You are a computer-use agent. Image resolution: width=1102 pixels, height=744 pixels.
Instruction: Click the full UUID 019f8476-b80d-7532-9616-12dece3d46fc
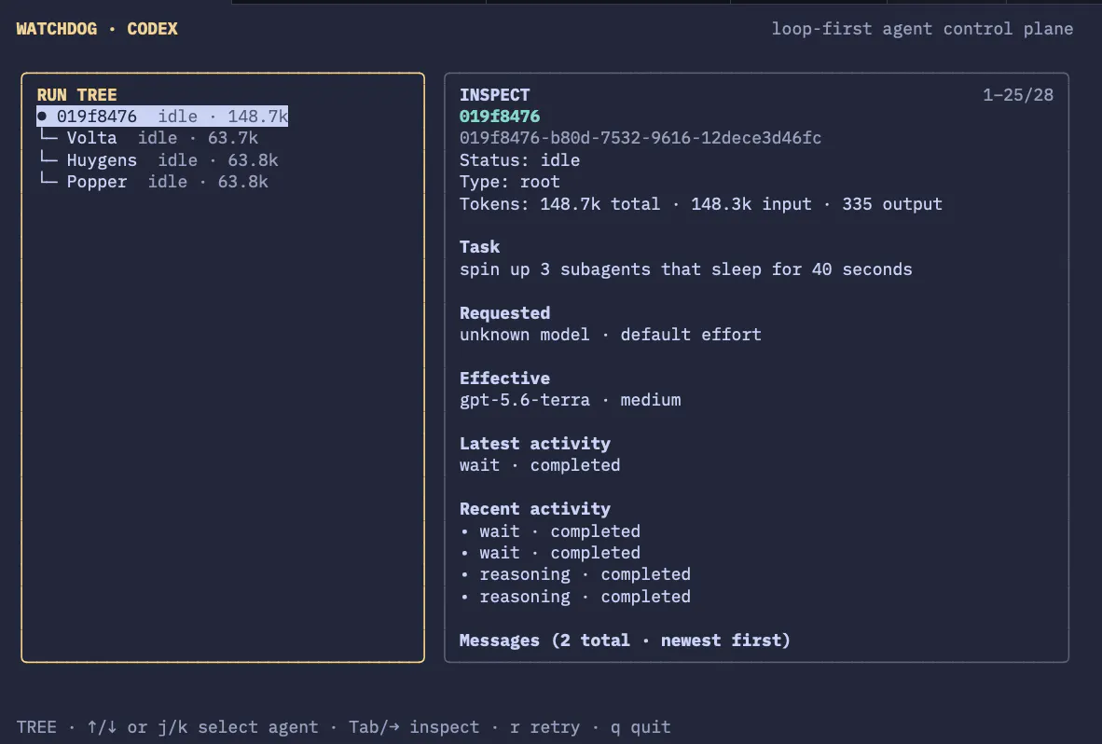[641, 138]
